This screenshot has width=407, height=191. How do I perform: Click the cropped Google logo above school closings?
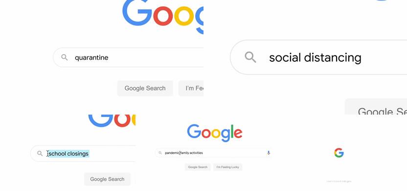coord(112,121)
